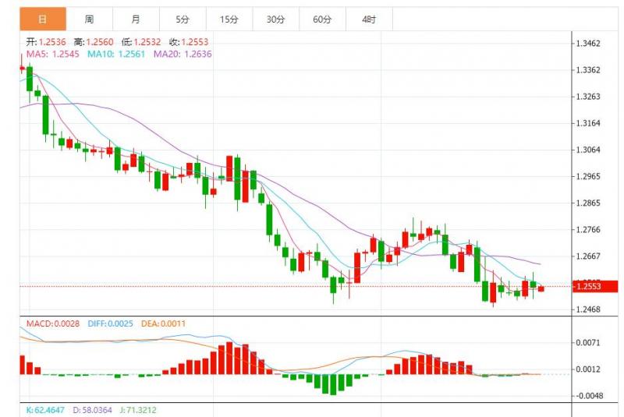Click the D:58.0364 KDJ value
Screen dimensions: 624x417
click(x=92, y=410)
